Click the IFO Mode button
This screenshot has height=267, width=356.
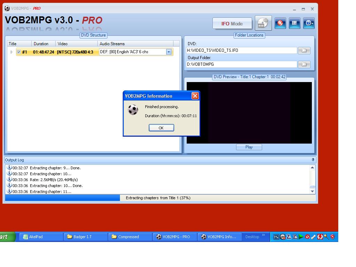[x=232, y=24]
